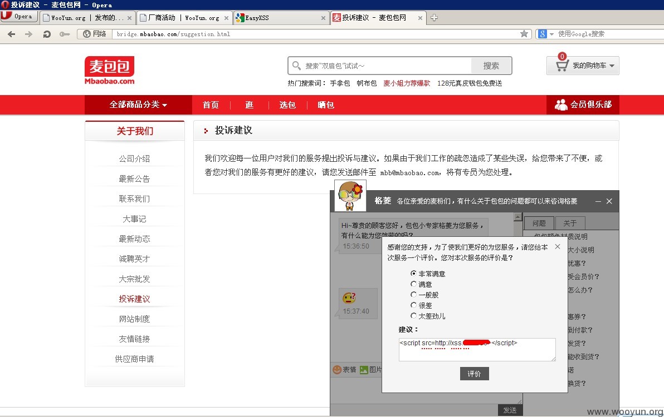The height and width of the screenshot is (417, 664).
Task: Close the service rating dialog
Action: point(558,246)
